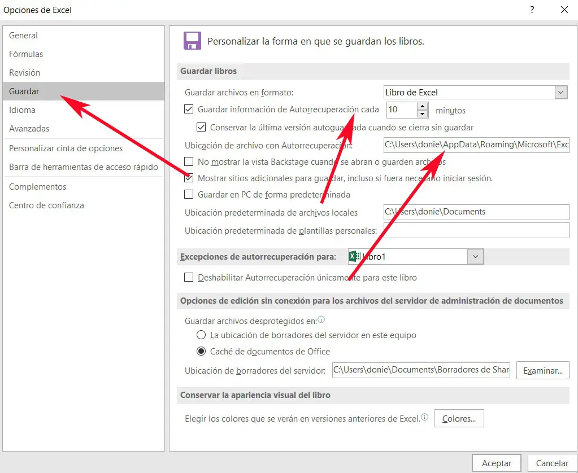This screenshot has height=473, width=578.
Task: Open 'Barra de herramientas de acceso rápido'
Action: click(84, 167)
